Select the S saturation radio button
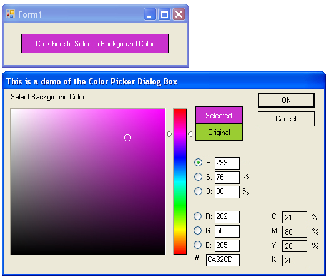329x279 pixels. (x=198, y=177)
